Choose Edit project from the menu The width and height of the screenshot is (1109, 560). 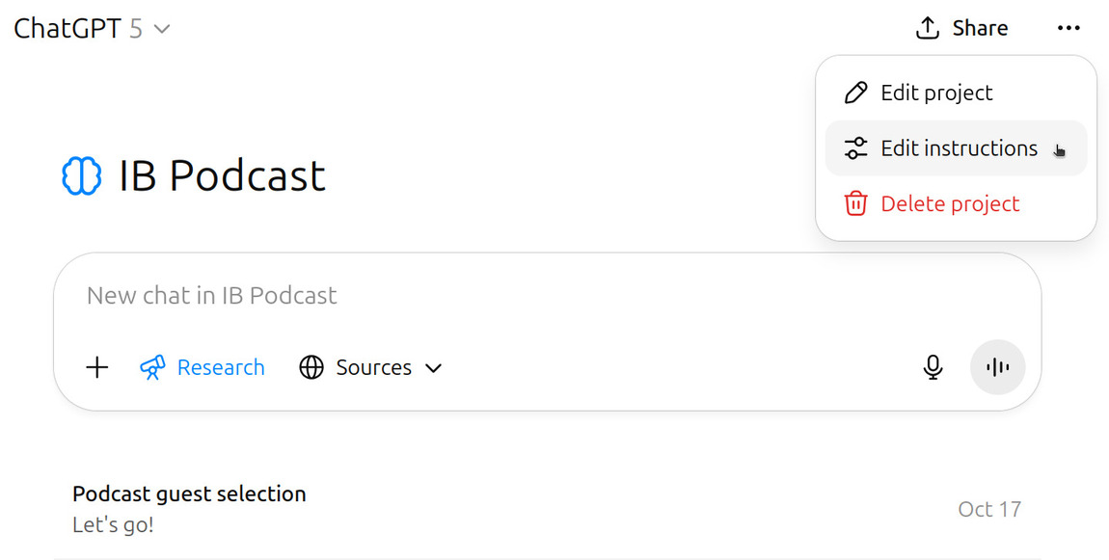[936, 93]
